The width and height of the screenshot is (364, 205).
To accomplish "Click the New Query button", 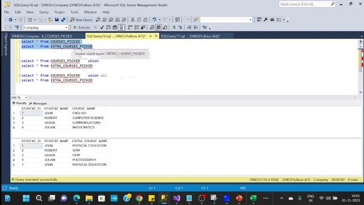I will [x=81, y=20].
